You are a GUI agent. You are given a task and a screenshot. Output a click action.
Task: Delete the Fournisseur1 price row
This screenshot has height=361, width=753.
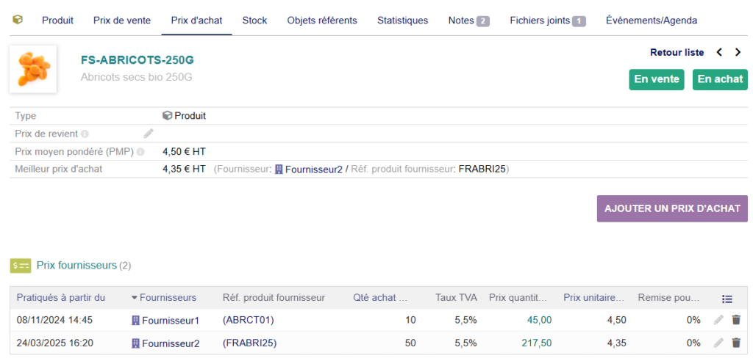[x=736, y=320]
